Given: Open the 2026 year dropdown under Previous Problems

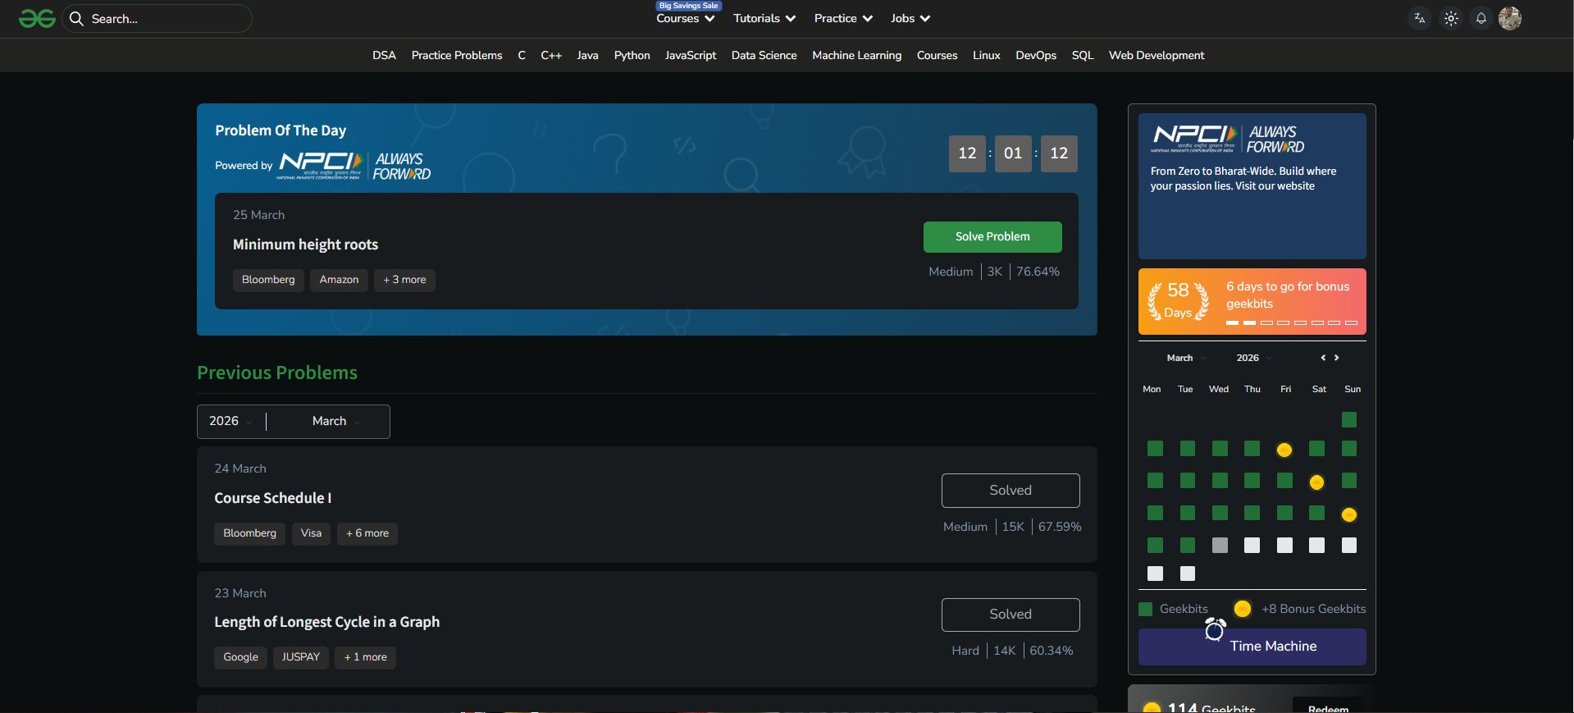Looking at the screenshot, I should tap(231, 421).
